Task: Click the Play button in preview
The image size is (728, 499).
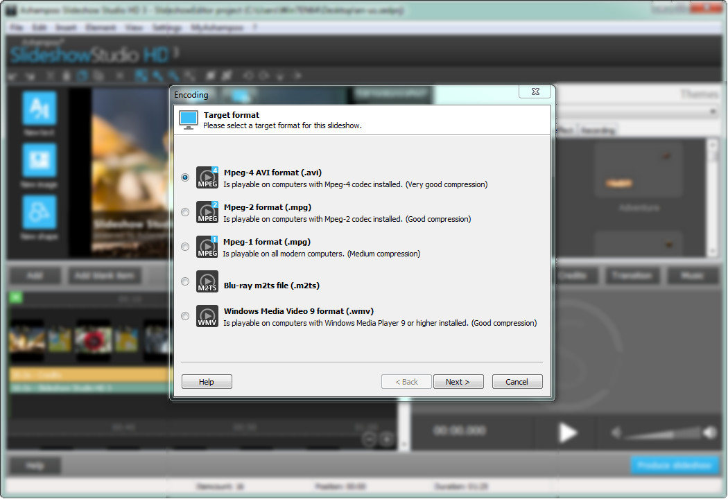Action: coord(568,432)
